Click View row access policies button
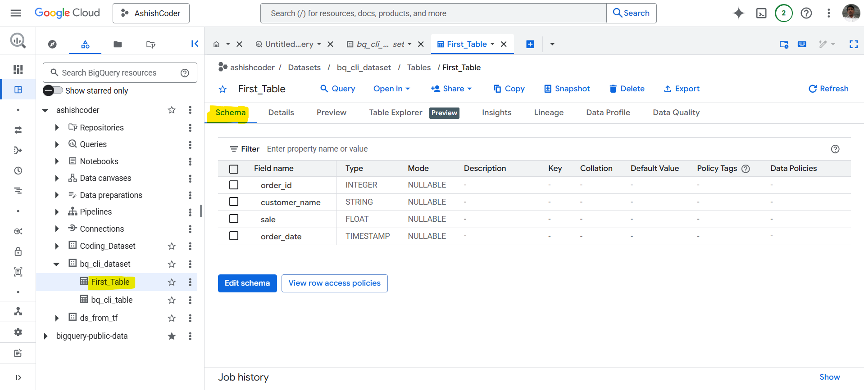 pyautogui.click(x=334, y=283)
